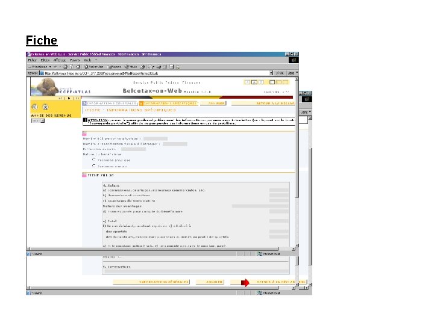
Task: Click the Numéro BCE personne physique field
Action: click(x=156, y=138)
